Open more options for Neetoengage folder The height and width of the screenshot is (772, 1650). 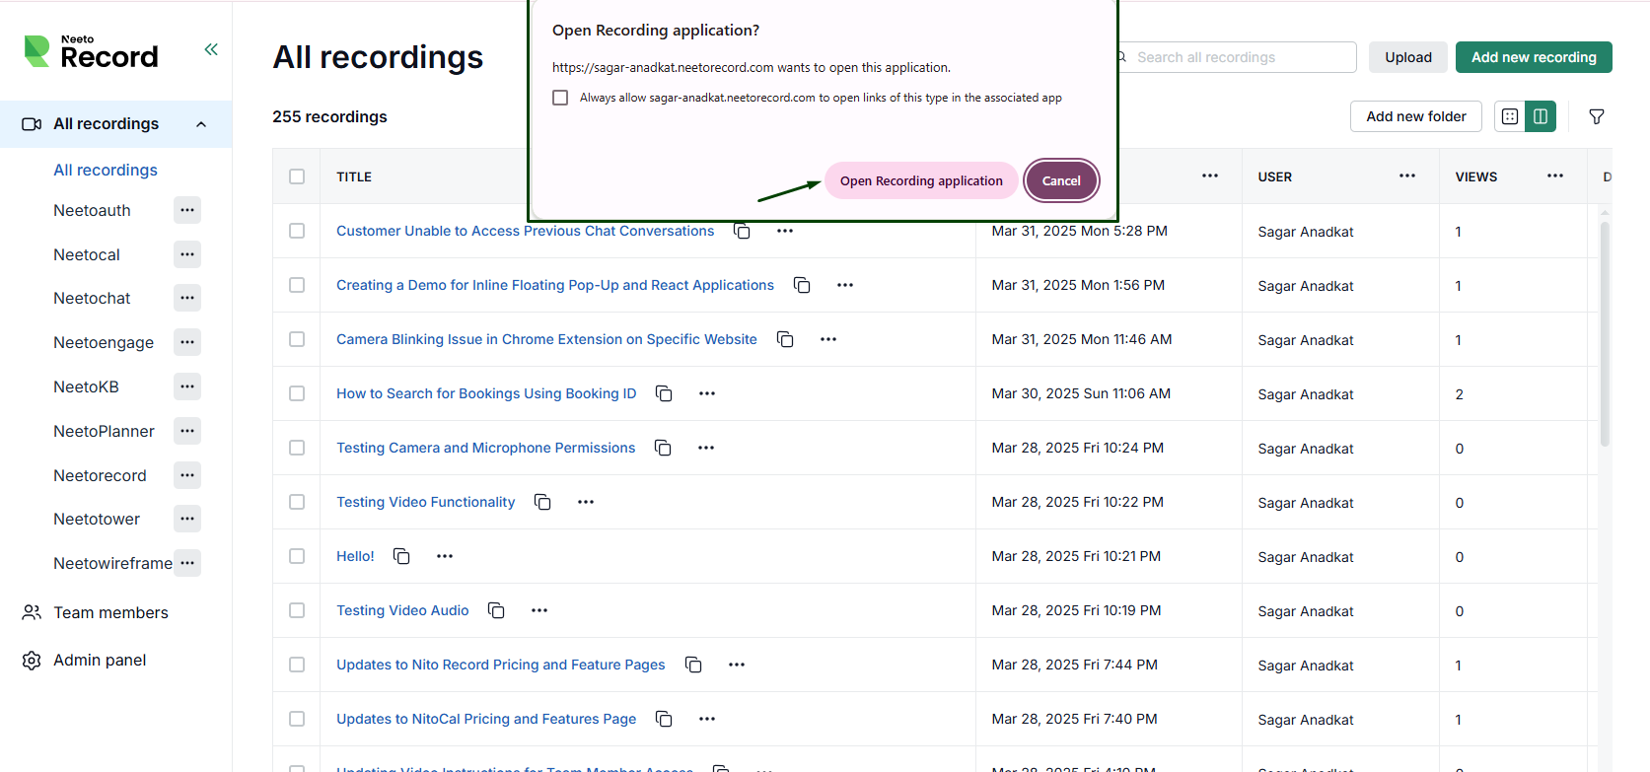point(187,342)
